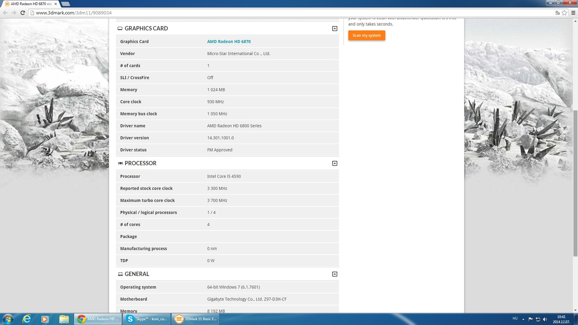Click the General section laptop icon
Image resolution: width=578 pixels, height=325 pixels.
point(120,274)
